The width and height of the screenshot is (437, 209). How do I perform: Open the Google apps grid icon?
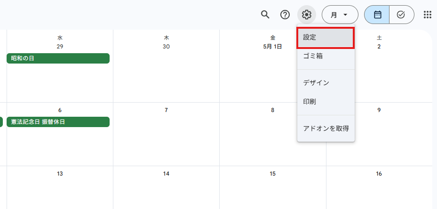pyautogui.click(x=427, y=15)
